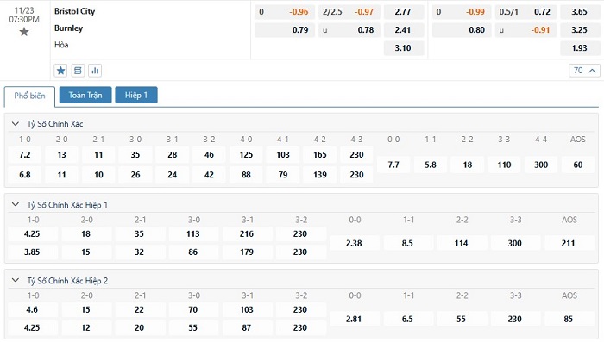Collapse the Tỷ Số Chính Xác section
The height and width of the screenshot is (342, 604).
point(16,124)
